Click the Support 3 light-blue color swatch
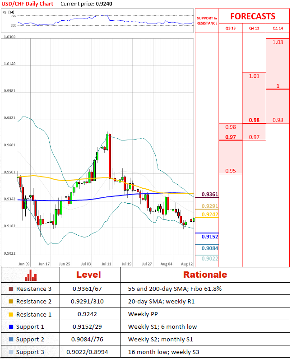 pyautogui.click(x=11, y=352)
